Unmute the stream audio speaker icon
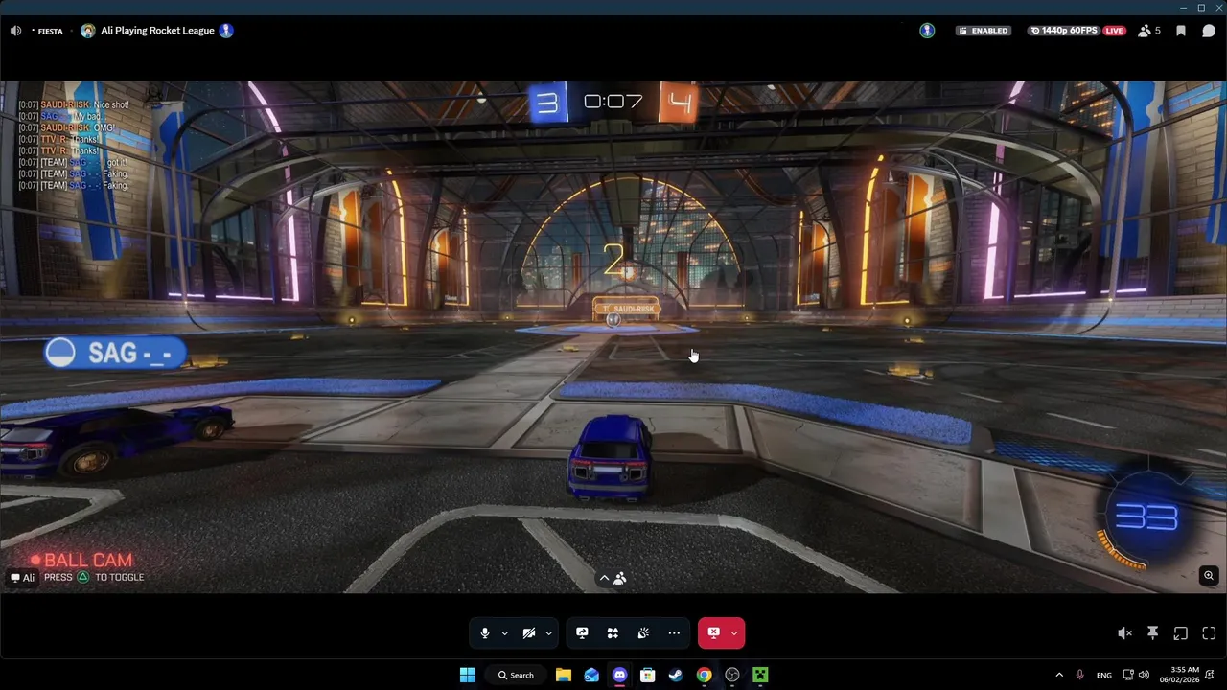The width and height of the screenshot is (1227, 690). click(x=1125, y=632)
